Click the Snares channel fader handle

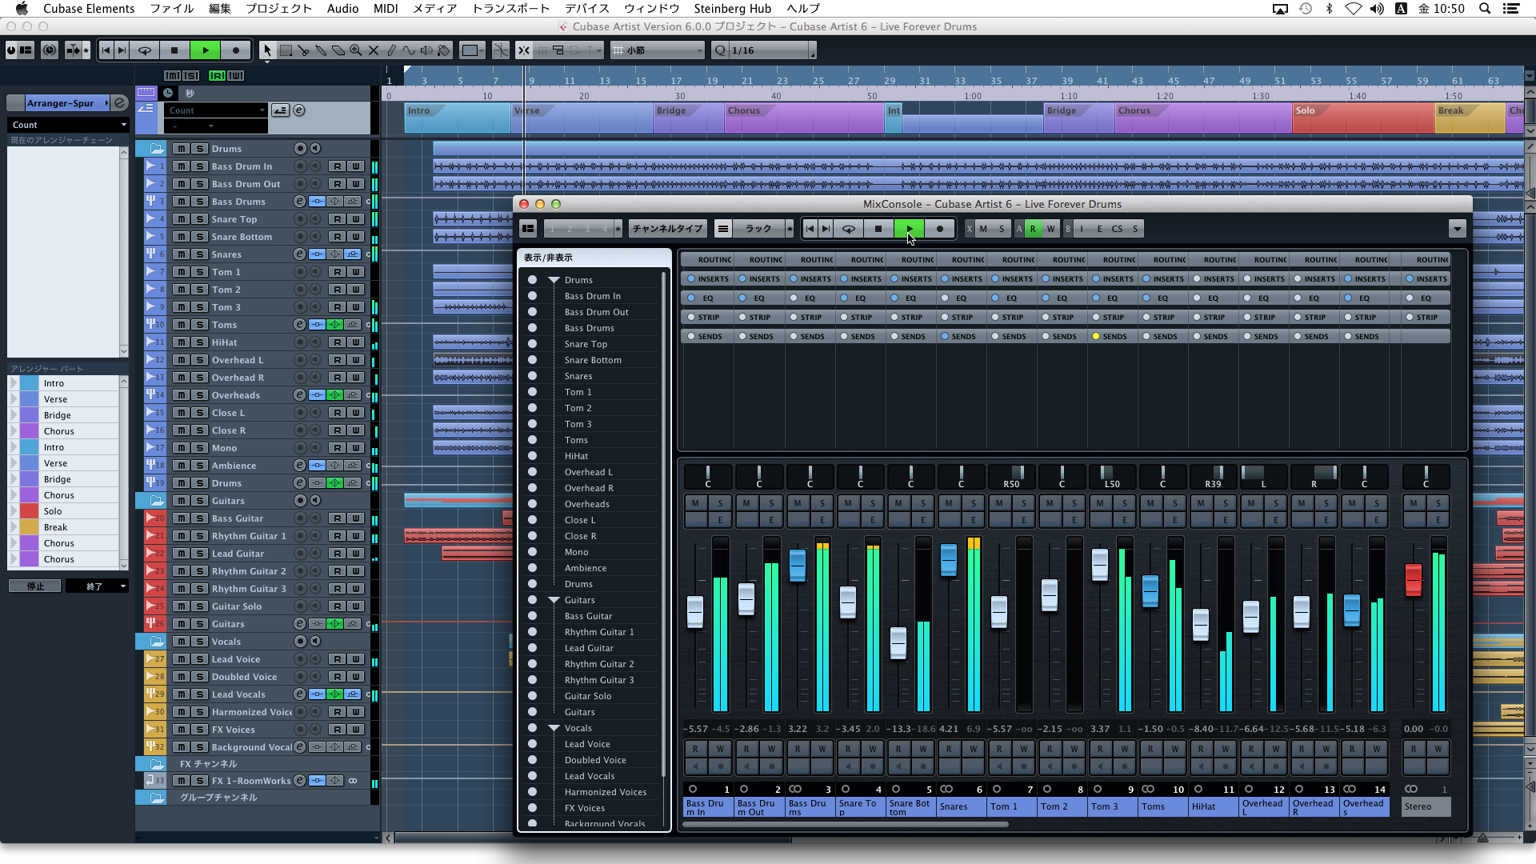point(948,559)
